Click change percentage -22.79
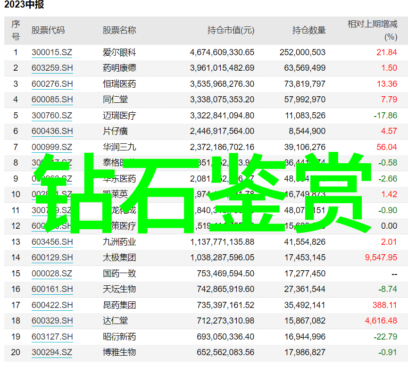 tap(385, 337)
